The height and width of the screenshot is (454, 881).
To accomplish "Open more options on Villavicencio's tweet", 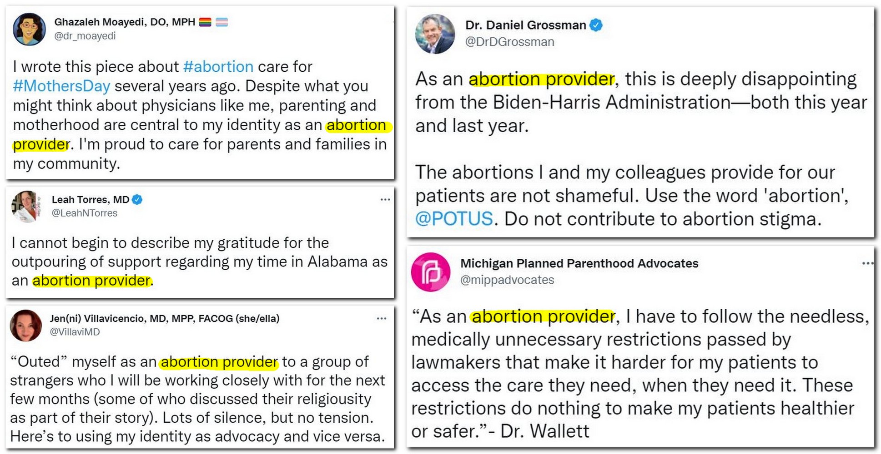I will (382, 318).
